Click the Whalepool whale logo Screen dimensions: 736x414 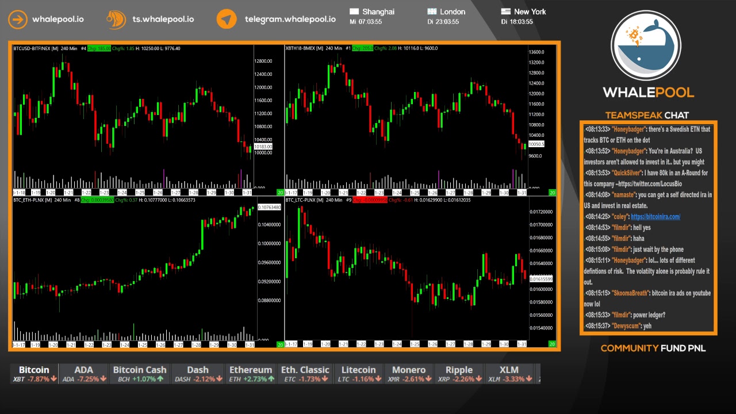point(646,46)
